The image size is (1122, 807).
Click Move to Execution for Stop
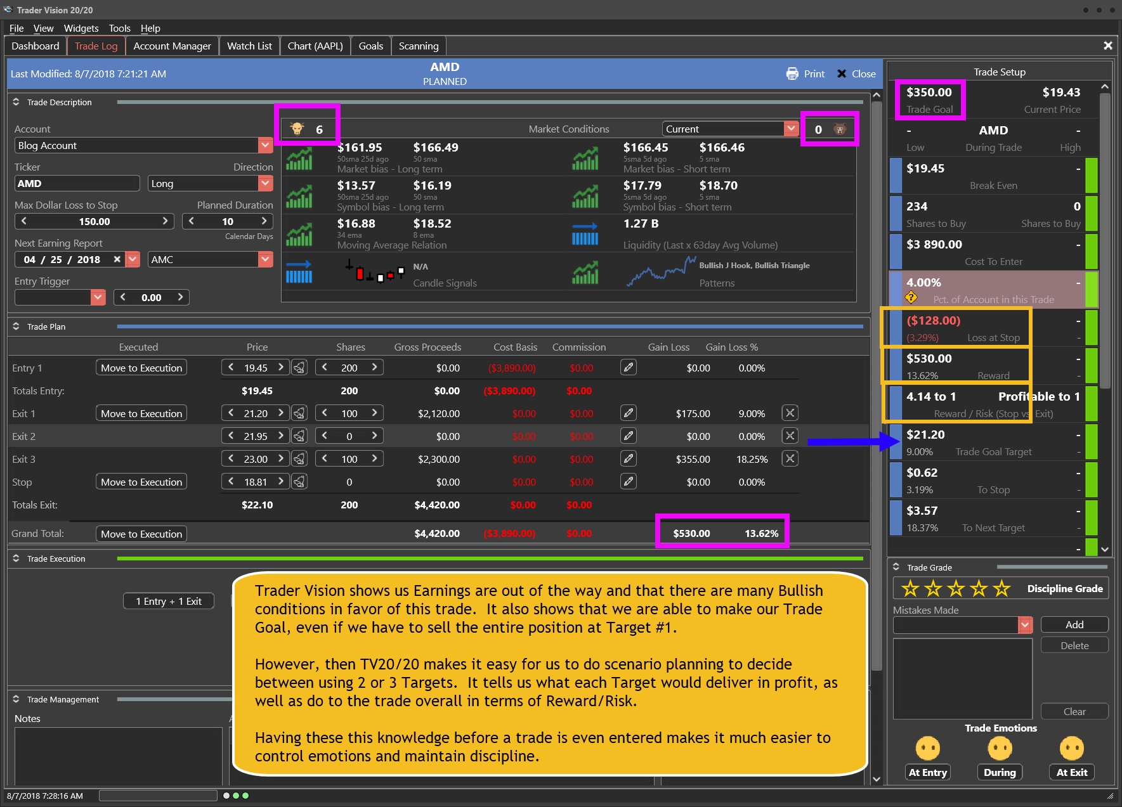(141, 482)
